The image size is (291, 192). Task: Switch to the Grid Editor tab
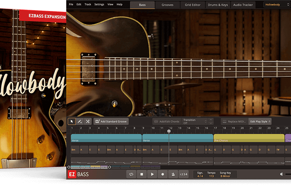click(193, 5)
